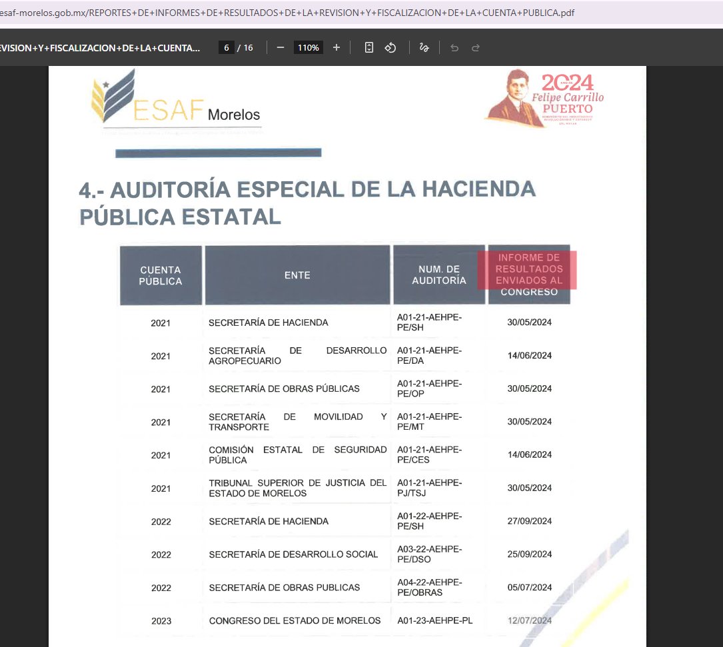Click audit number A01-21-AEHPE-PE/MT
Image resolution: width=723 pixels, height=647 pixels.
429,422
